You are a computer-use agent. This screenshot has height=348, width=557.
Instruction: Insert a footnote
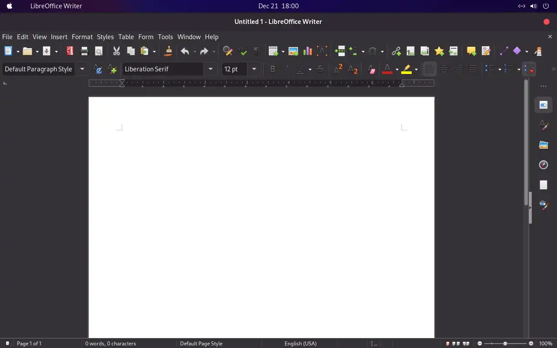pos(410,51)
